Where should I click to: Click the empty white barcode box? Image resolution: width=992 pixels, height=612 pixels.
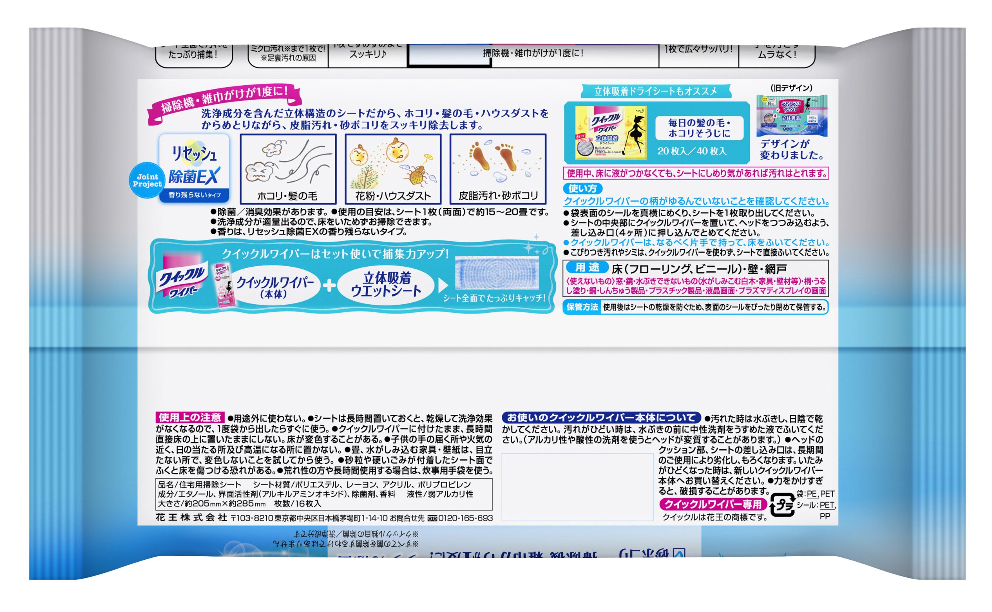tap(577, 486)
